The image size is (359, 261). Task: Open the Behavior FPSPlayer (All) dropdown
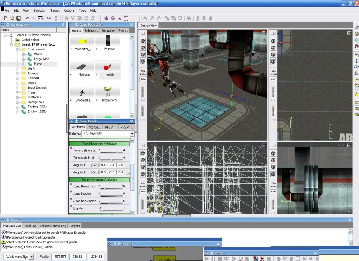(132, 133)
